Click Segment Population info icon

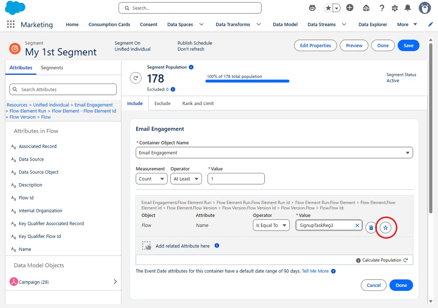[191, 67]
